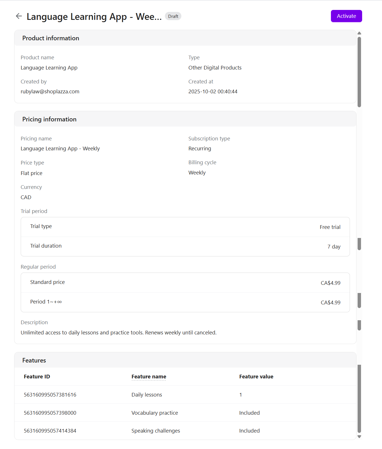Click the Draft status badge
Image resolution: width=382 pixels, height=449 pixels.
173,16
